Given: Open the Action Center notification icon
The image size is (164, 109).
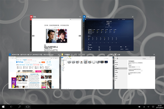Looking at the screenshot, I should click(x=153, y=107).
